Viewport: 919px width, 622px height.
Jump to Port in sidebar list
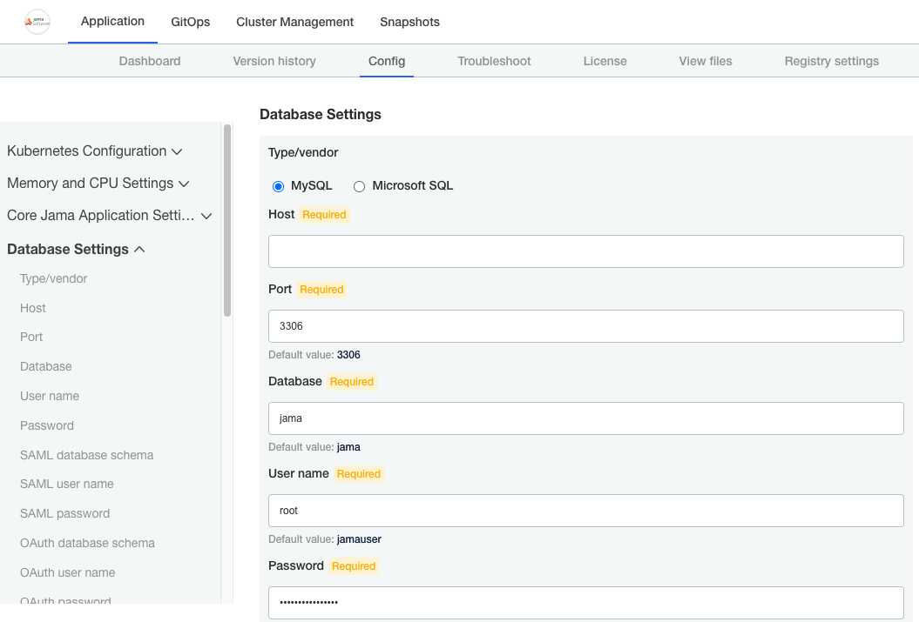click(x=31, y=337)
